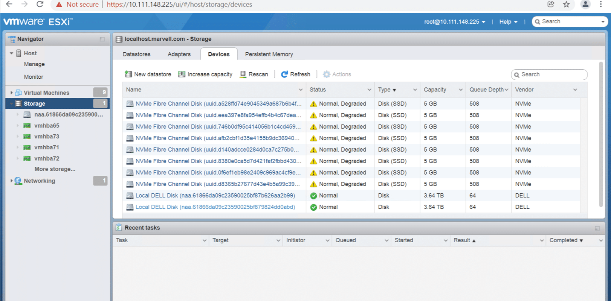Open the Vendor column dropdown arrow
Screen dimensions: 611x301
click(575, 90)
